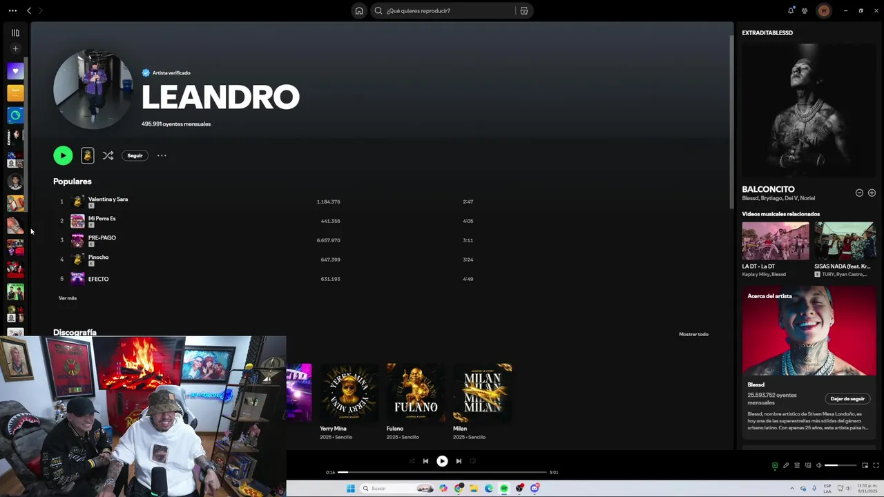Open the EXTRADITABLESSD panel title
The width and height of the screenshot is (884, 497).
(x=767, y=32)
